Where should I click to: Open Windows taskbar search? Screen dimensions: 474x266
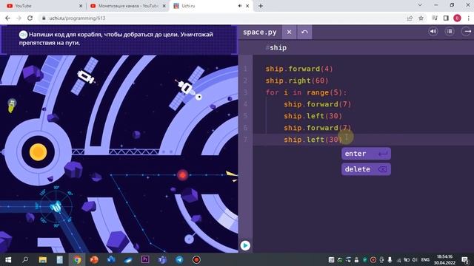coord(25,259)
